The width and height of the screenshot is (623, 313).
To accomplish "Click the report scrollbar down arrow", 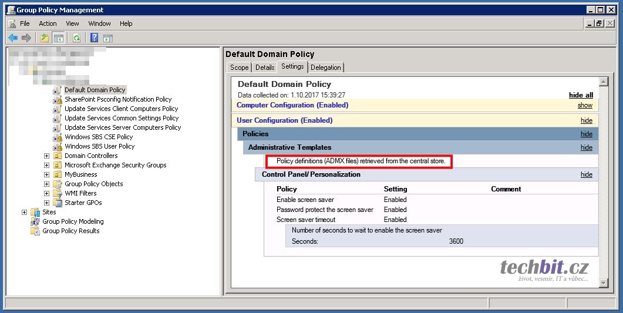I will (603, 283).
